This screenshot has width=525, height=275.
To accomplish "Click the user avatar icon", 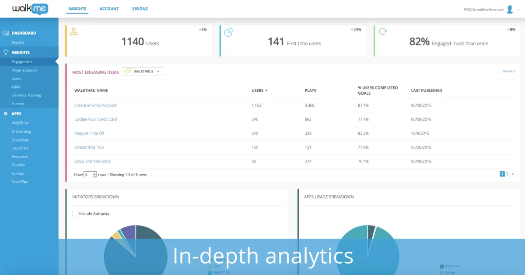I will pyautogui.click(x=509, y=9).
